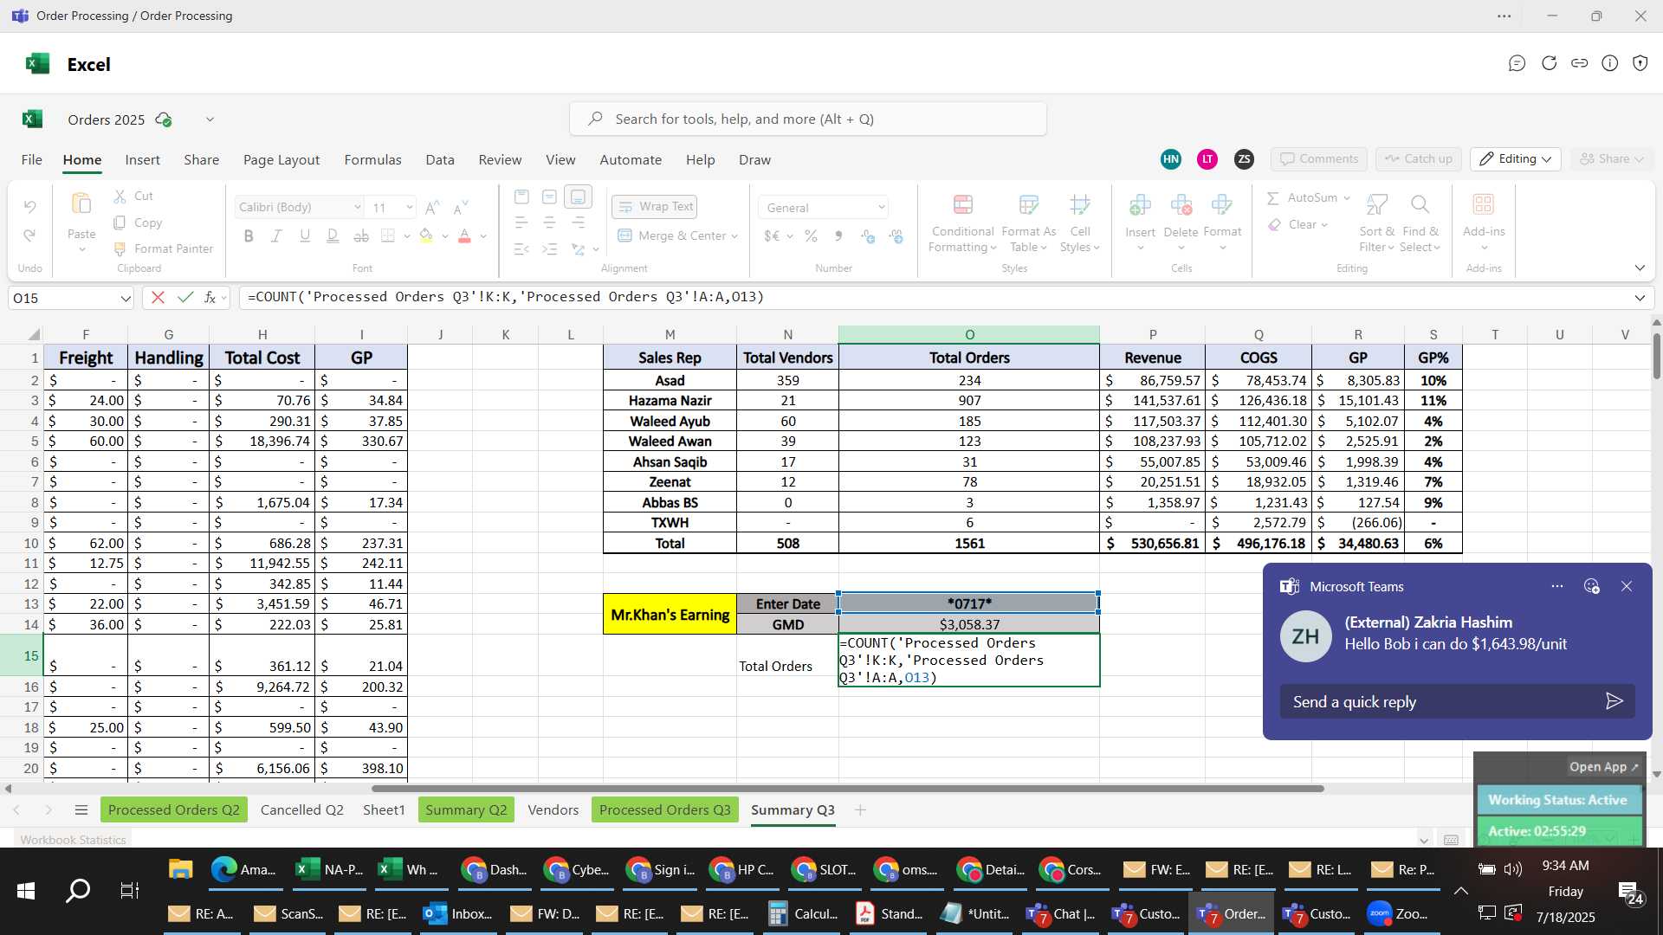Click the Comma Style icon
Screen dimensions: 1663x935
838,235
